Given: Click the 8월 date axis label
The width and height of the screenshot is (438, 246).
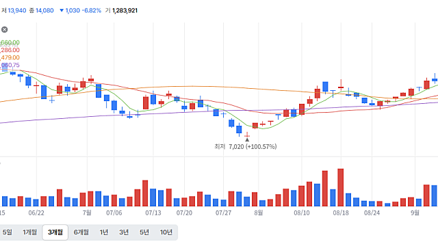Looking at the screenshot, I should (x=259, y=213).
